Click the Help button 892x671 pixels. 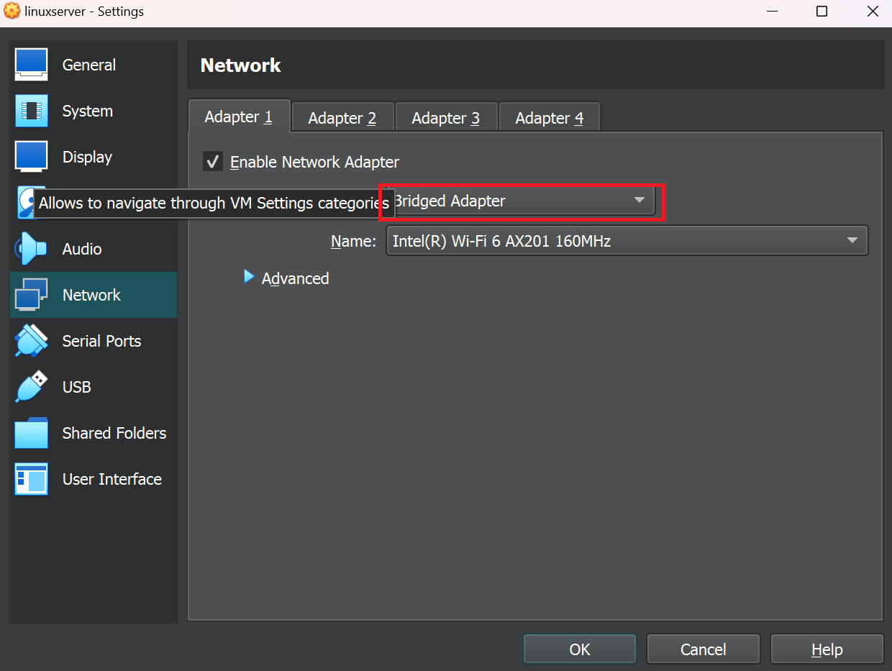pyautogui.click(x=827, y=649)
